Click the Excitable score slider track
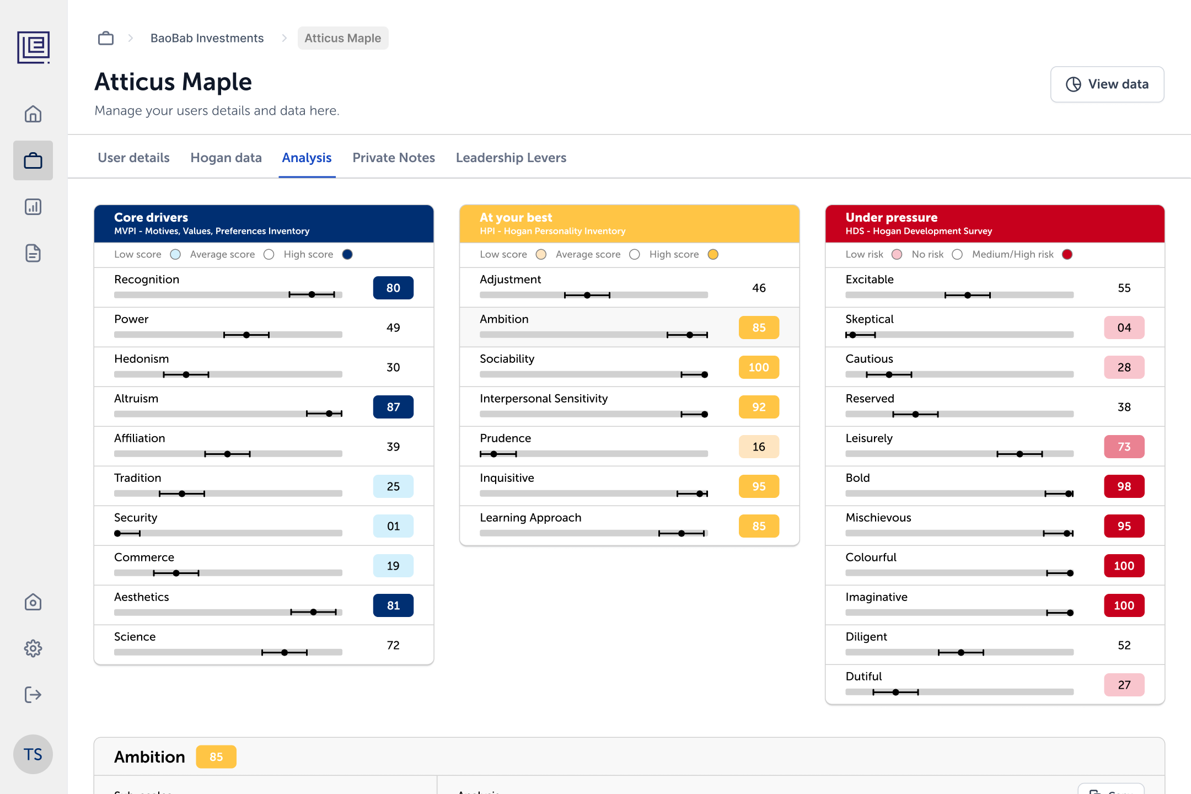This screenshot has height=794, width=1191. pyautogui.click(x=959, y=295)
